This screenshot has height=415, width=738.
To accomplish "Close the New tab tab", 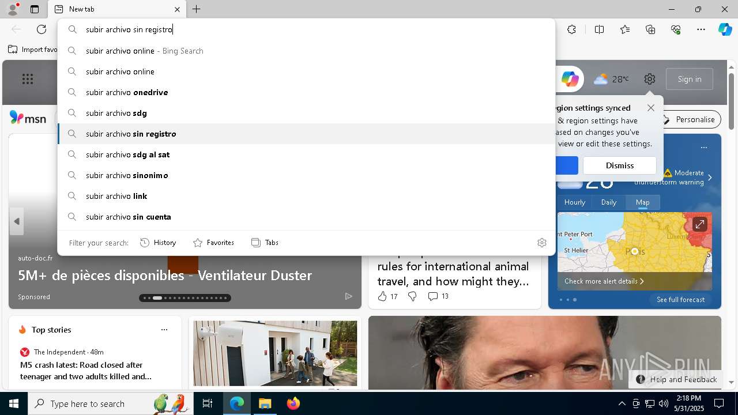I will (x=177, y=9).
